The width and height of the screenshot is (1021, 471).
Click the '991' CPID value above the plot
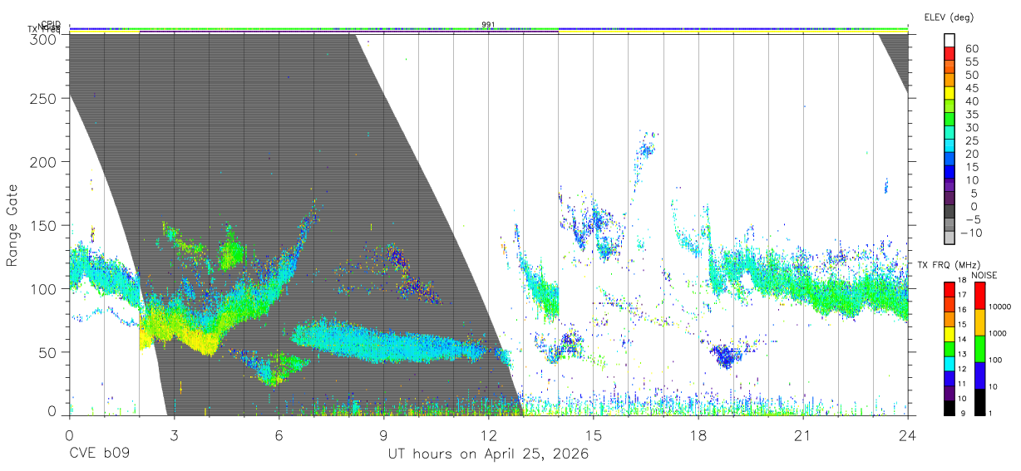488,24
